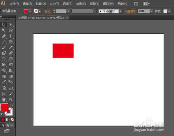Image resolution: width=174 pixels, height=136 pixels.
Task: Enable Draw Behind mode
Action: click(x=8, y=125)
